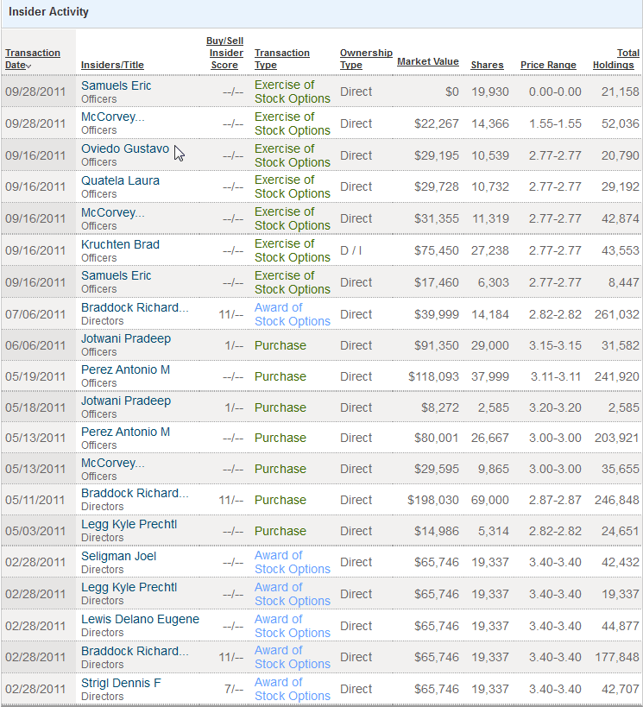The image size is (643, 707).
Task: Open Jotwani Pradeep 06/06/2011 purchase row name
Action: pyautogui.click(x=126, y=338)
